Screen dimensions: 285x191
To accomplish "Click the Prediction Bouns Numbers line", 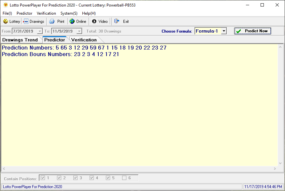I will (61, 54).
